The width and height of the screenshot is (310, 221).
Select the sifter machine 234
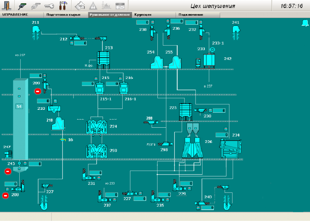coord(230,148)
